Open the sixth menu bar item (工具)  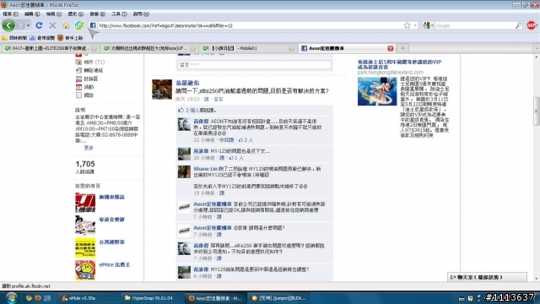pyautogui.click(x=119, y=14)
